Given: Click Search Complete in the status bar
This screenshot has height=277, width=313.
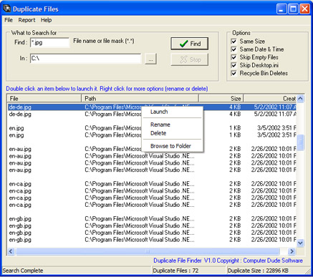Looking at the screenshot, I should point(23,271).
